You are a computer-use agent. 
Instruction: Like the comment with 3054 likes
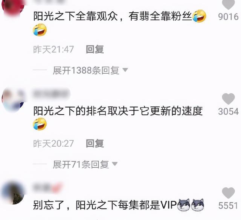(x=229, y=99)
